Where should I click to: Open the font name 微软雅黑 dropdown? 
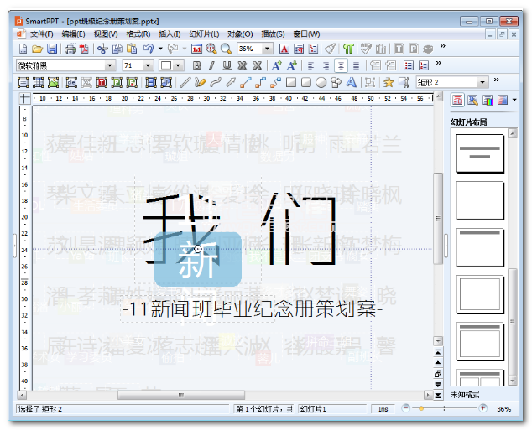110,65
